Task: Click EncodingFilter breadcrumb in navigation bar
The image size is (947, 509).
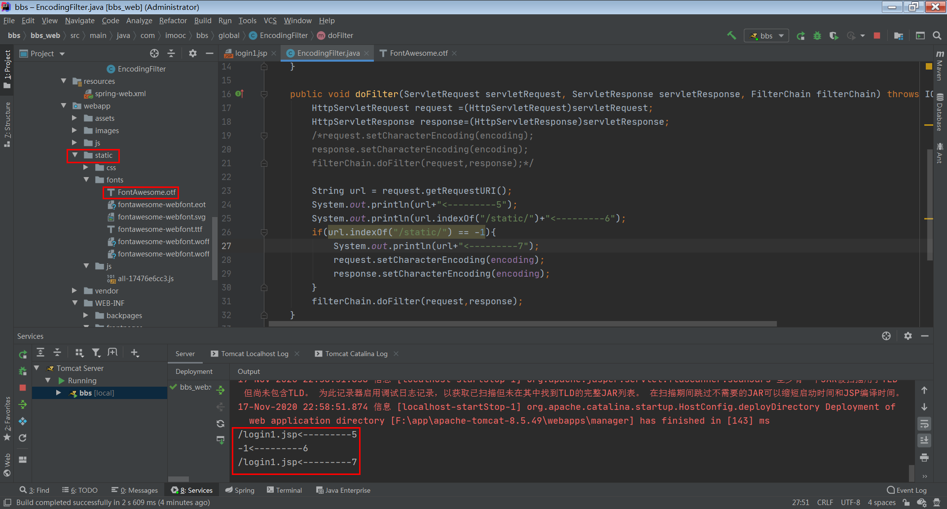Action: point(279,36)
